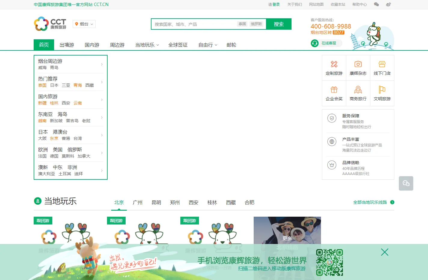Expand the 东南亚 海岛 category row
This screenshot has height=280, width=428.
coord(71,117)
